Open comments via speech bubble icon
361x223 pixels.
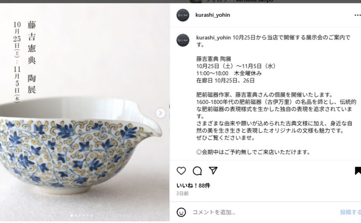(197, 171)
